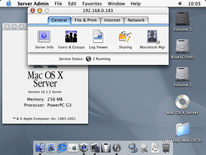Click the 192.168.0.183 window title bar text
Image resolution: width=206 pixels, height=155 pixels.
98,10
